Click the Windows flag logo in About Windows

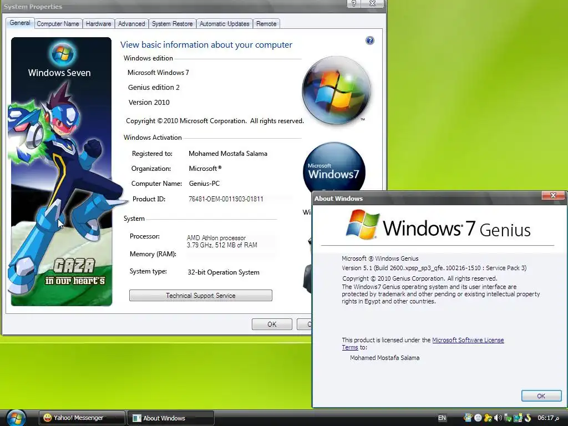pos(363,225)
